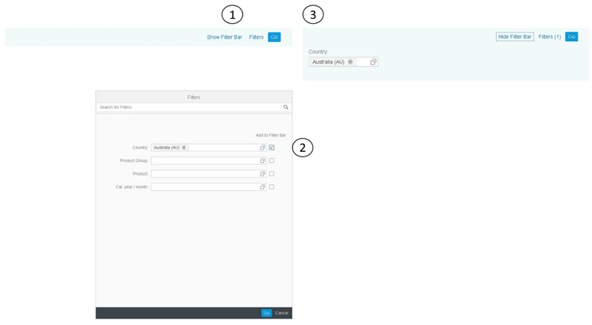Click the Filters dialog title
The height and width of the screenshot is (325, 592).
point(194,98)
